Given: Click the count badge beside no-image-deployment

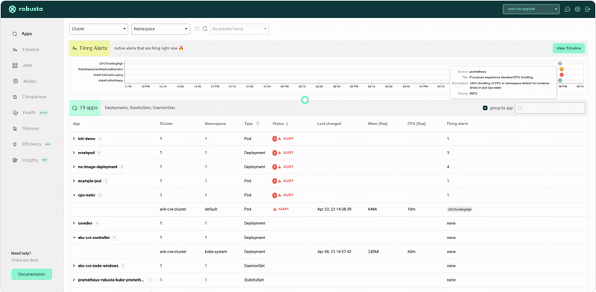Looking at the screenshot, I should (x=122, y=167).
